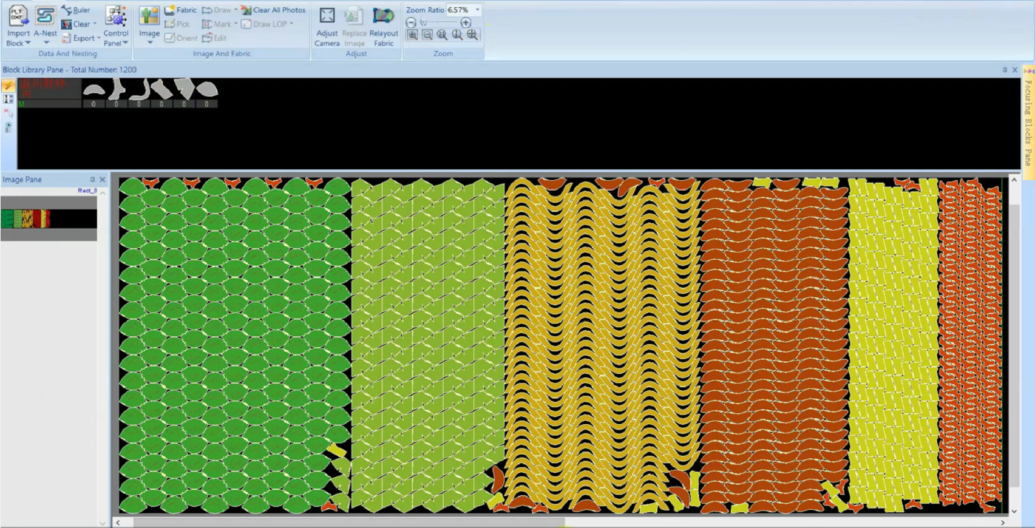
Task: Toggle the lightning bolt button in Block Library
Action: point(8,85)
